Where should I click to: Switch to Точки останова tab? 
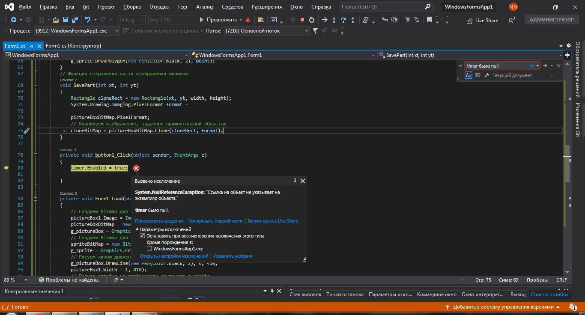coord(345,294)
